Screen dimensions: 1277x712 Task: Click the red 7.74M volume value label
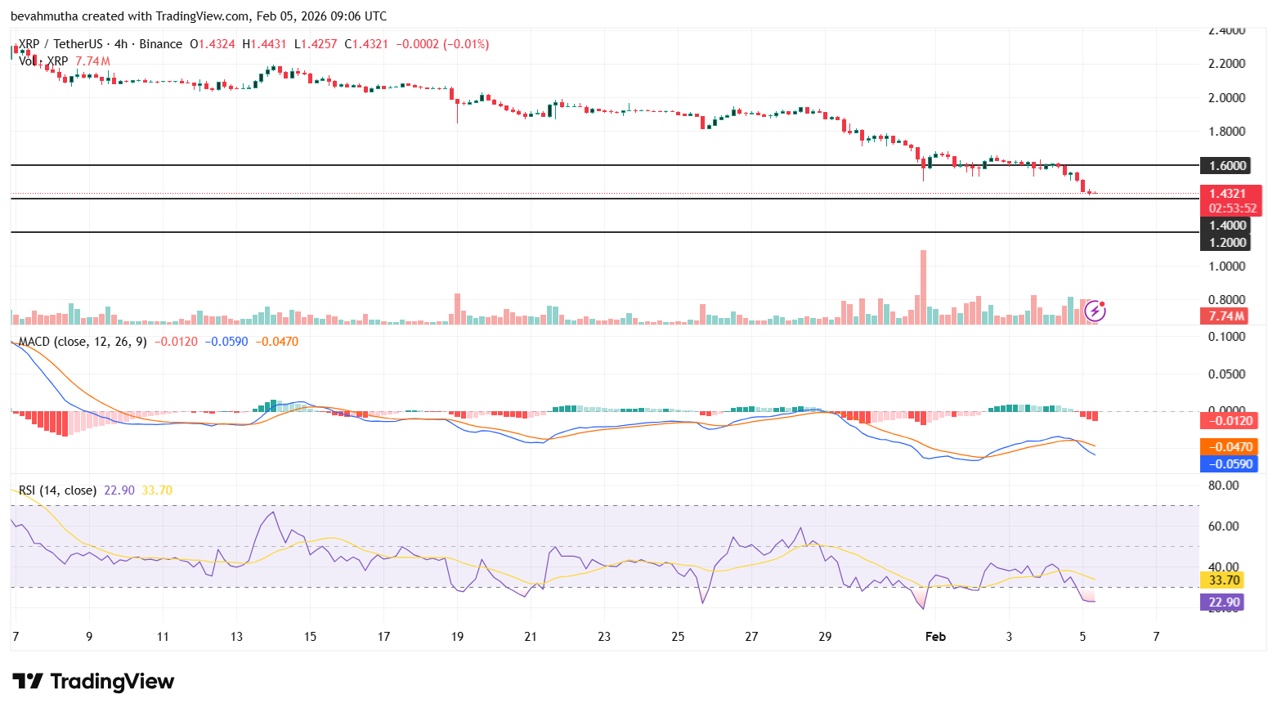pos(1223,316)
